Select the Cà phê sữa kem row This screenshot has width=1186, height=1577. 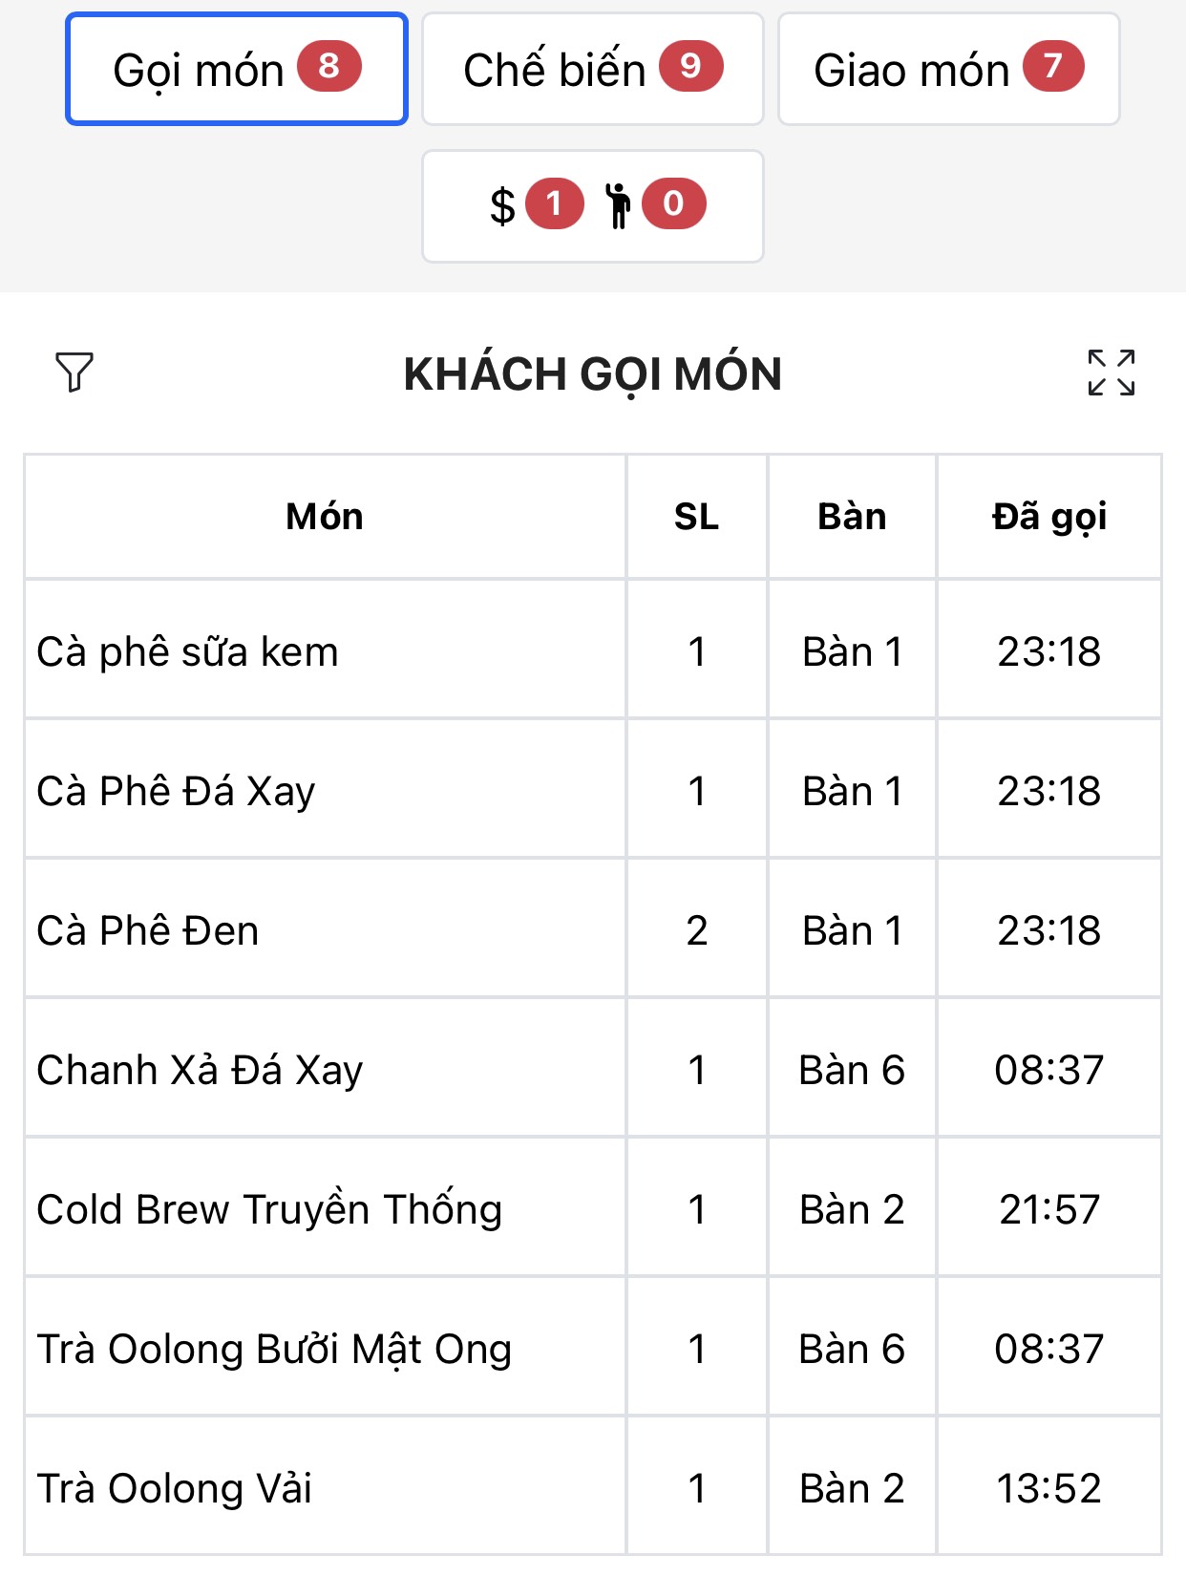click(188, 651)
